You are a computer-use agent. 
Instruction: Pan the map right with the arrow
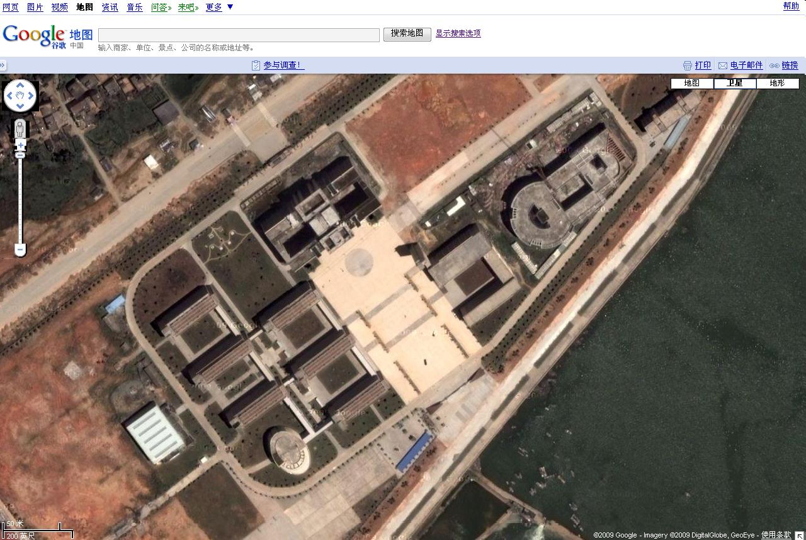click(31, 96)
